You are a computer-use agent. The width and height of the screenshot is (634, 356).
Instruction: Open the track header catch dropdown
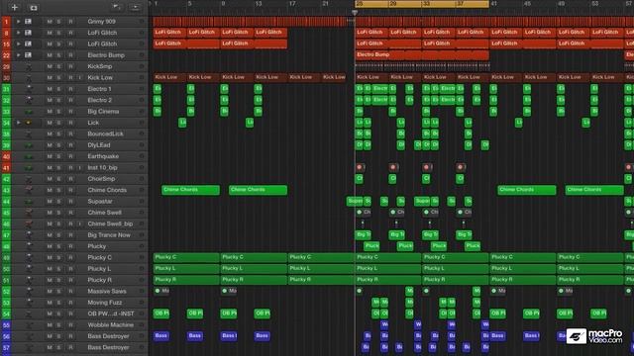pos(117,7)
